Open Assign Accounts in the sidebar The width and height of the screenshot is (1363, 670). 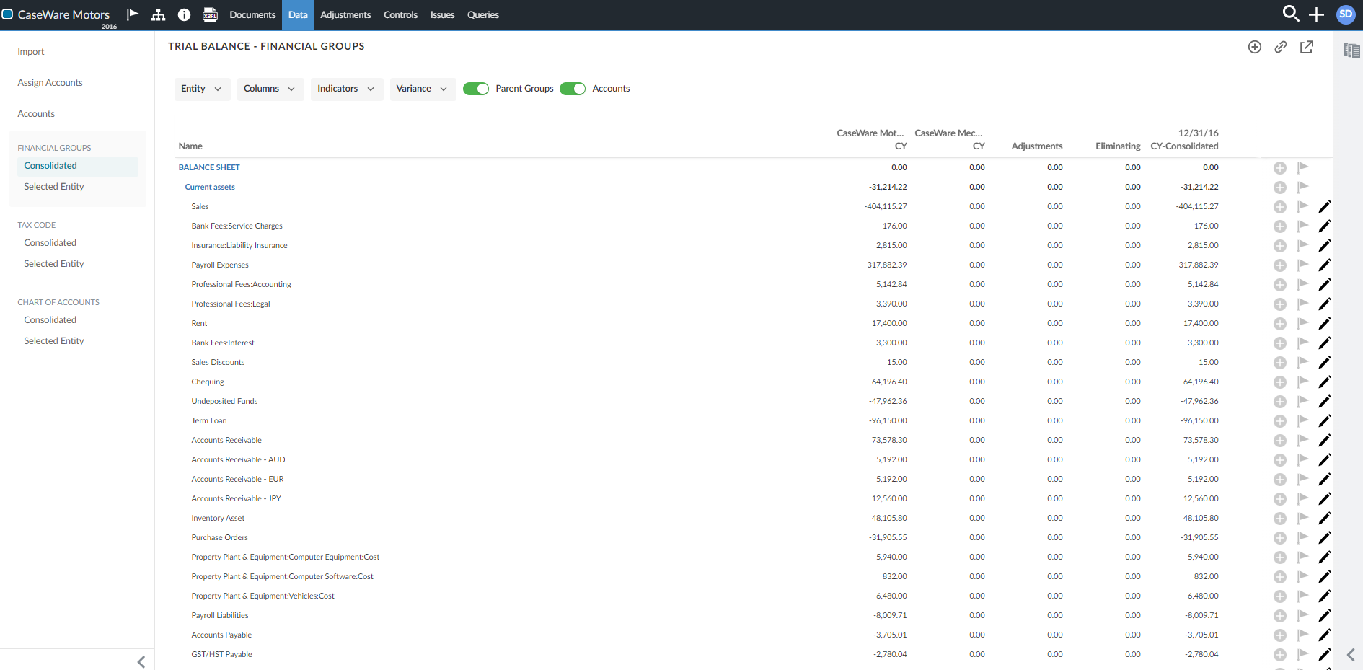[50, 83]
